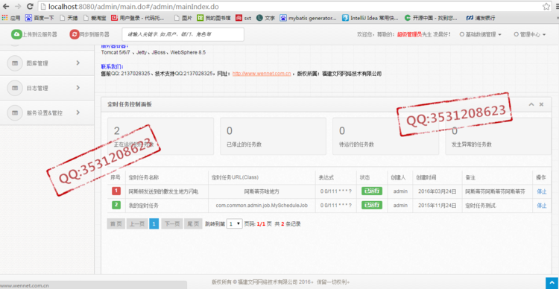Click the 日志管理 sidebar icon
559x289 pixels.
pyautogui.click(x=15, y=88)
